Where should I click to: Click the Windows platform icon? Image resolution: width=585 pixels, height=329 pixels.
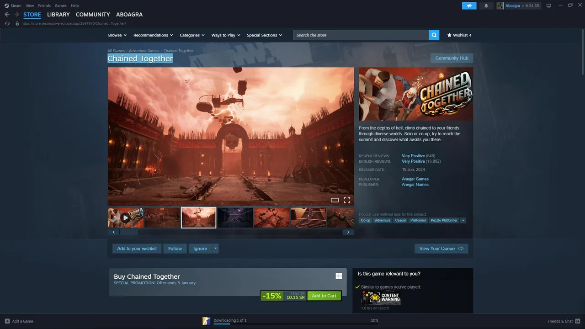point(339,276)
